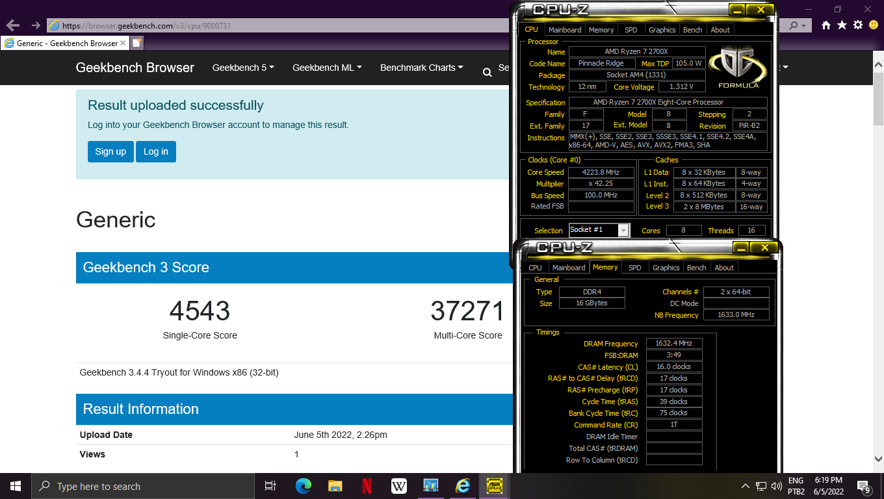884x499 pixels.
Task: Click the browser forward arrow
Action: point(36,25)
